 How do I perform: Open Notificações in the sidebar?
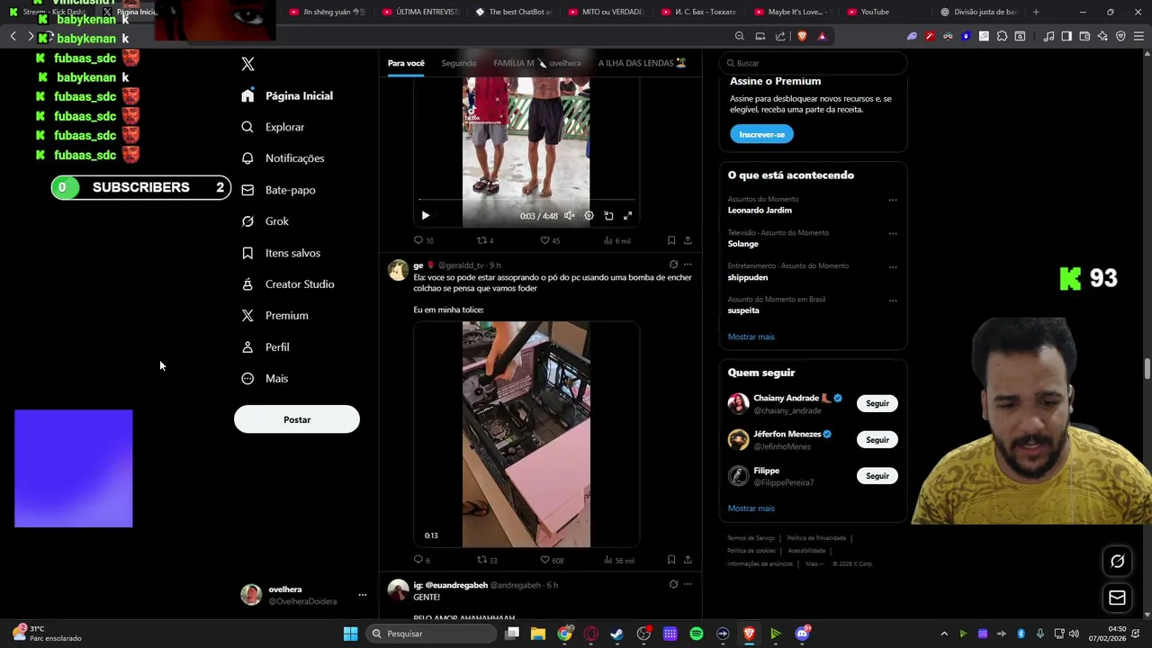point(283,158)
